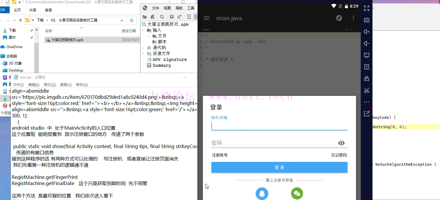Click the blue 登录 button
Image resolution: width=440 pixels, height=200 pixels.
(x=279, y=167)
